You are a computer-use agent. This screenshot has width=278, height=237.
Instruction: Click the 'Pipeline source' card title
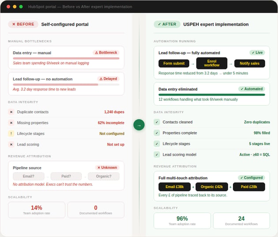(x=27, y=168)
